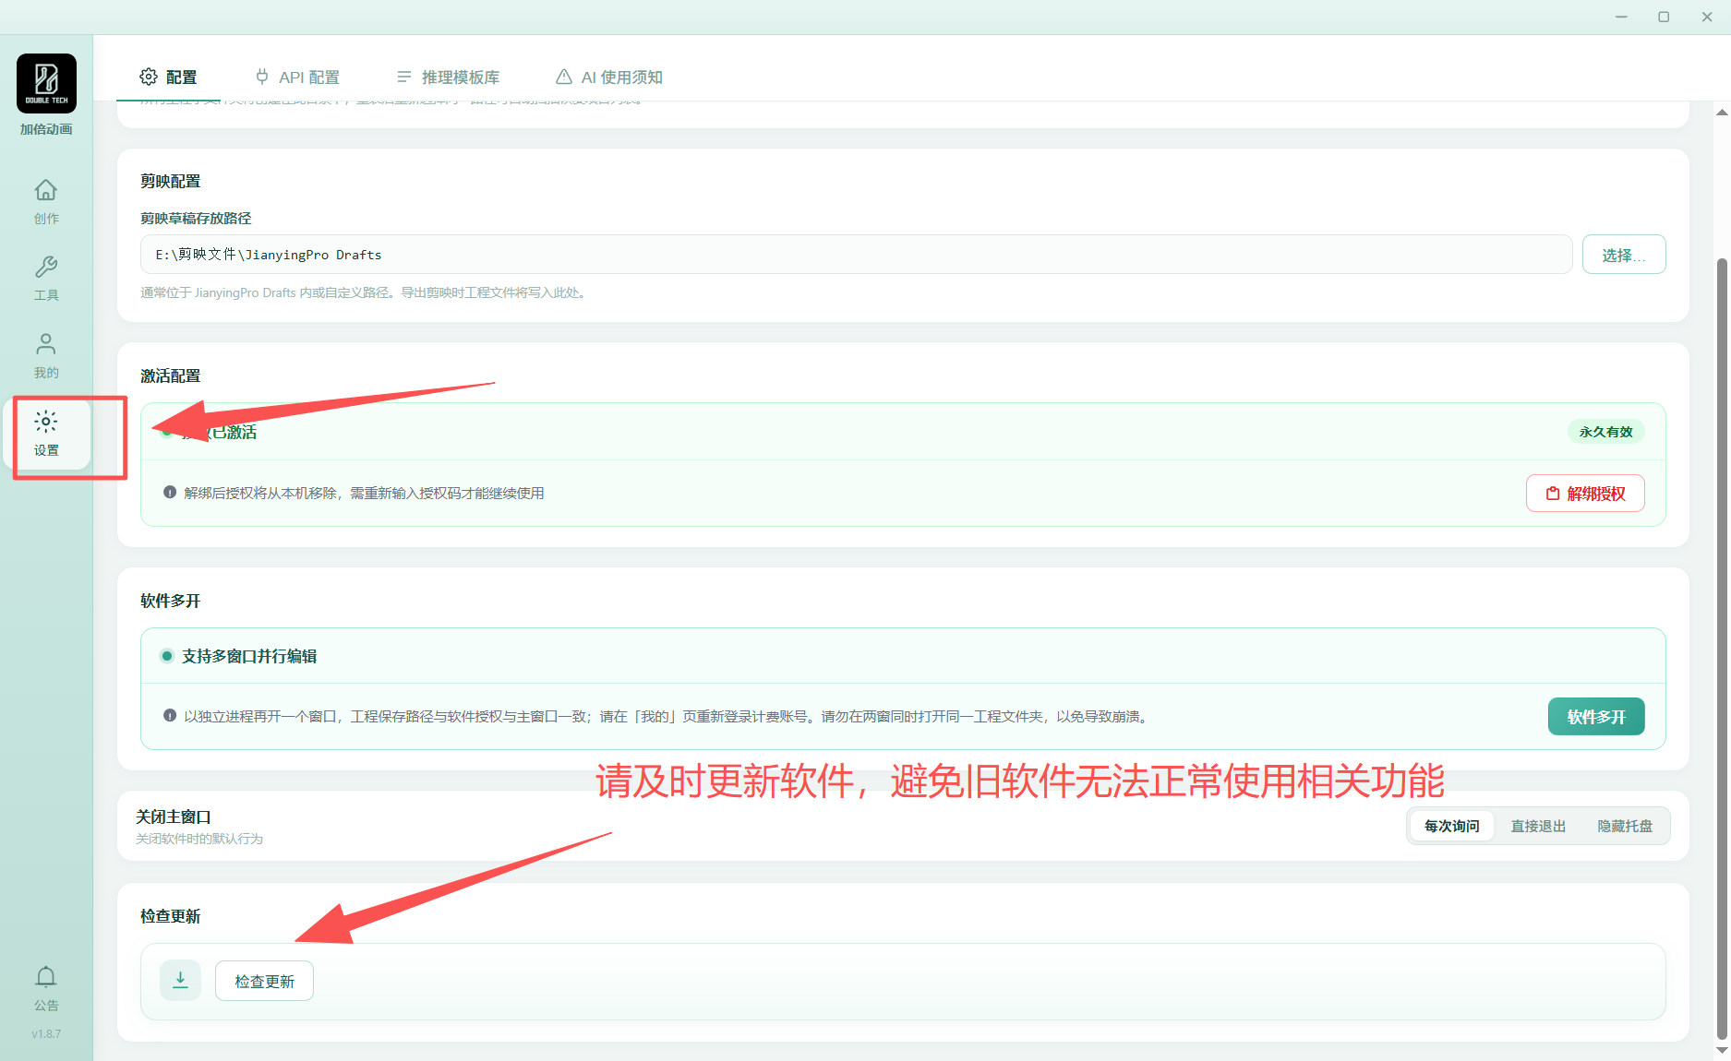This screenshot has width=1731, height=1061.
Task: Open the 公告 bell notifications
Action: (46, 989)
